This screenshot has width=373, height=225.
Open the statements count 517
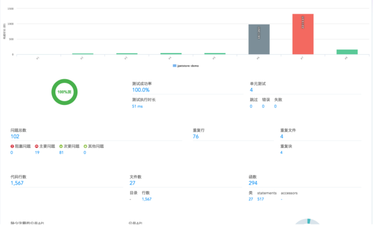coord(261,199)
